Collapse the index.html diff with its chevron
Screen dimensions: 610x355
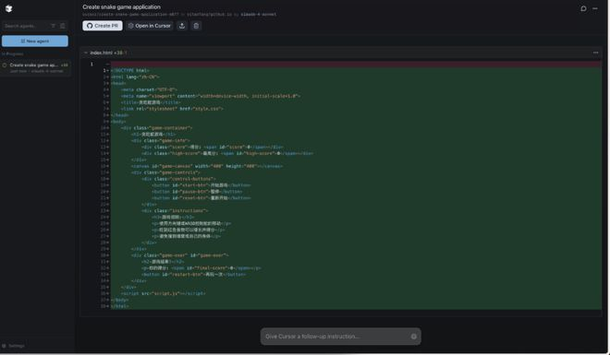coord(86,53)
